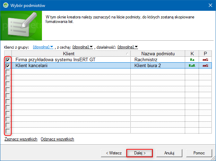
Task: Select the Klient kancelarii row text
Action: coord(32,65)
